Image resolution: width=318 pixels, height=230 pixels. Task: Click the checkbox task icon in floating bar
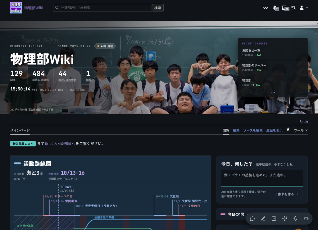tap(274, 218)
